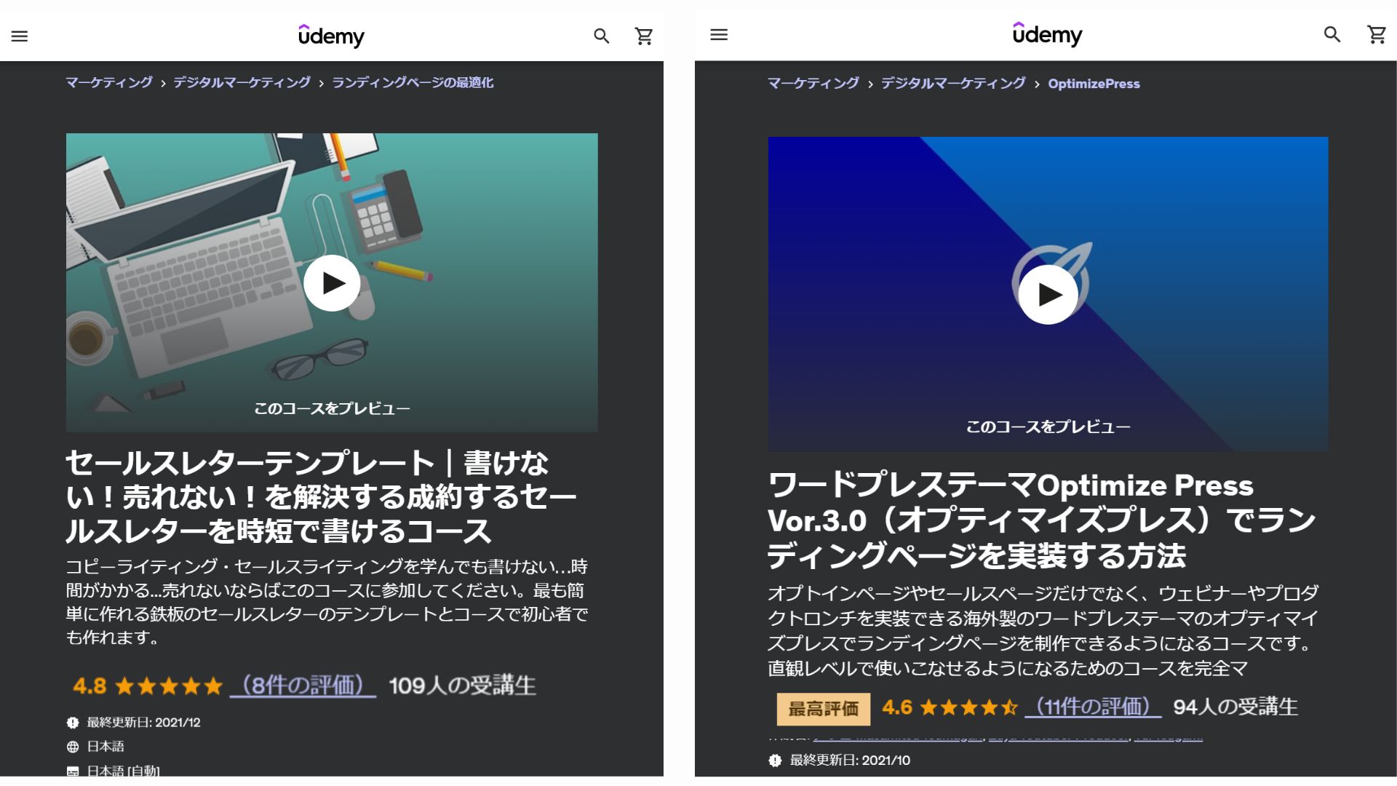The width and height of the screenshot is (1397, 786).
Task: Click search icon in right header
Action: (x=1332, y=34)
